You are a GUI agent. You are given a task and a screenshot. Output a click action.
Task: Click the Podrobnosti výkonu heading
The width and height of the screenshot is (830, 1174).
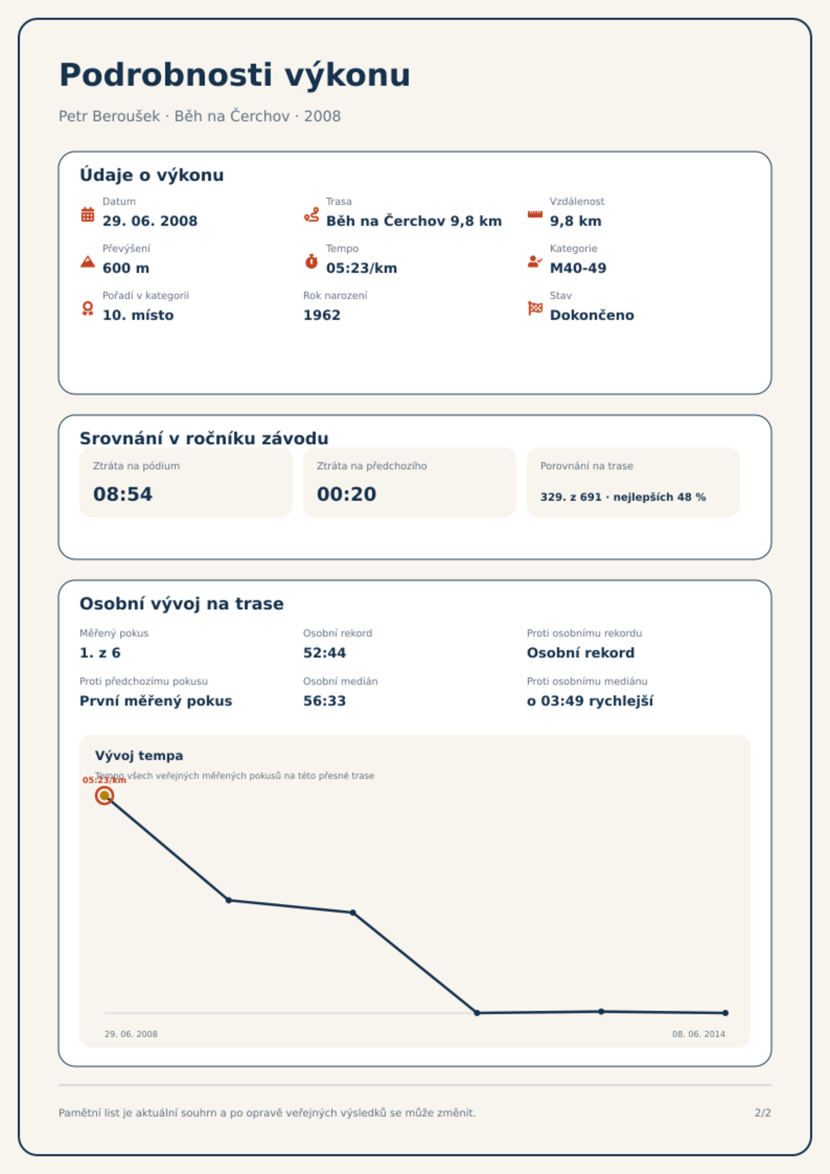235,75
